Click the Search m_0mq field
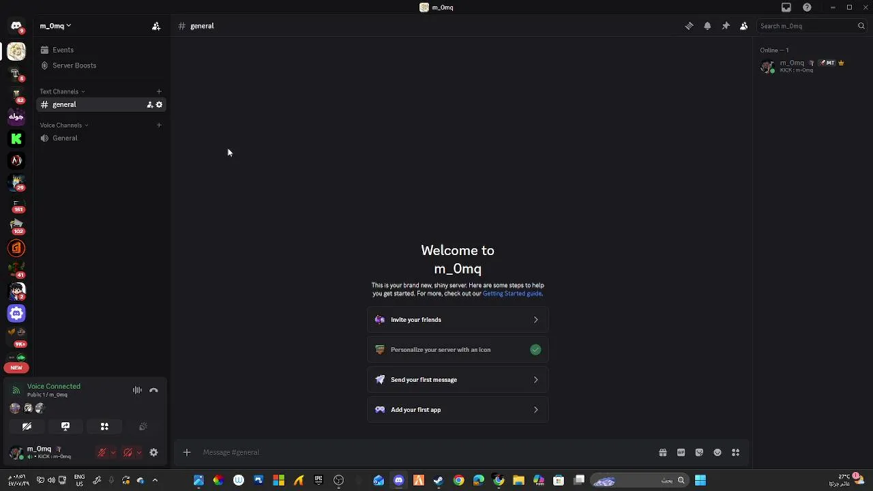 (x=812, y=26)
